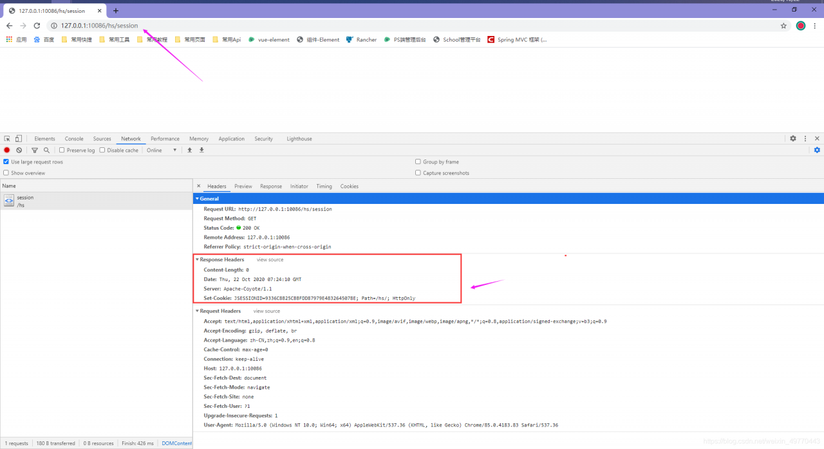Import a HAR file with upload arrow
The width and height of the screenshot is (824, 449).
pos(189,150)
